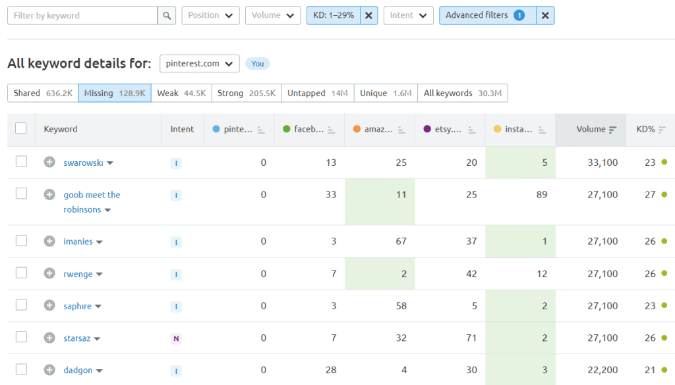This screenshot has height=385, width=675.
Task: Sort by Volume column sort icon
Action: tap(612, 130)
